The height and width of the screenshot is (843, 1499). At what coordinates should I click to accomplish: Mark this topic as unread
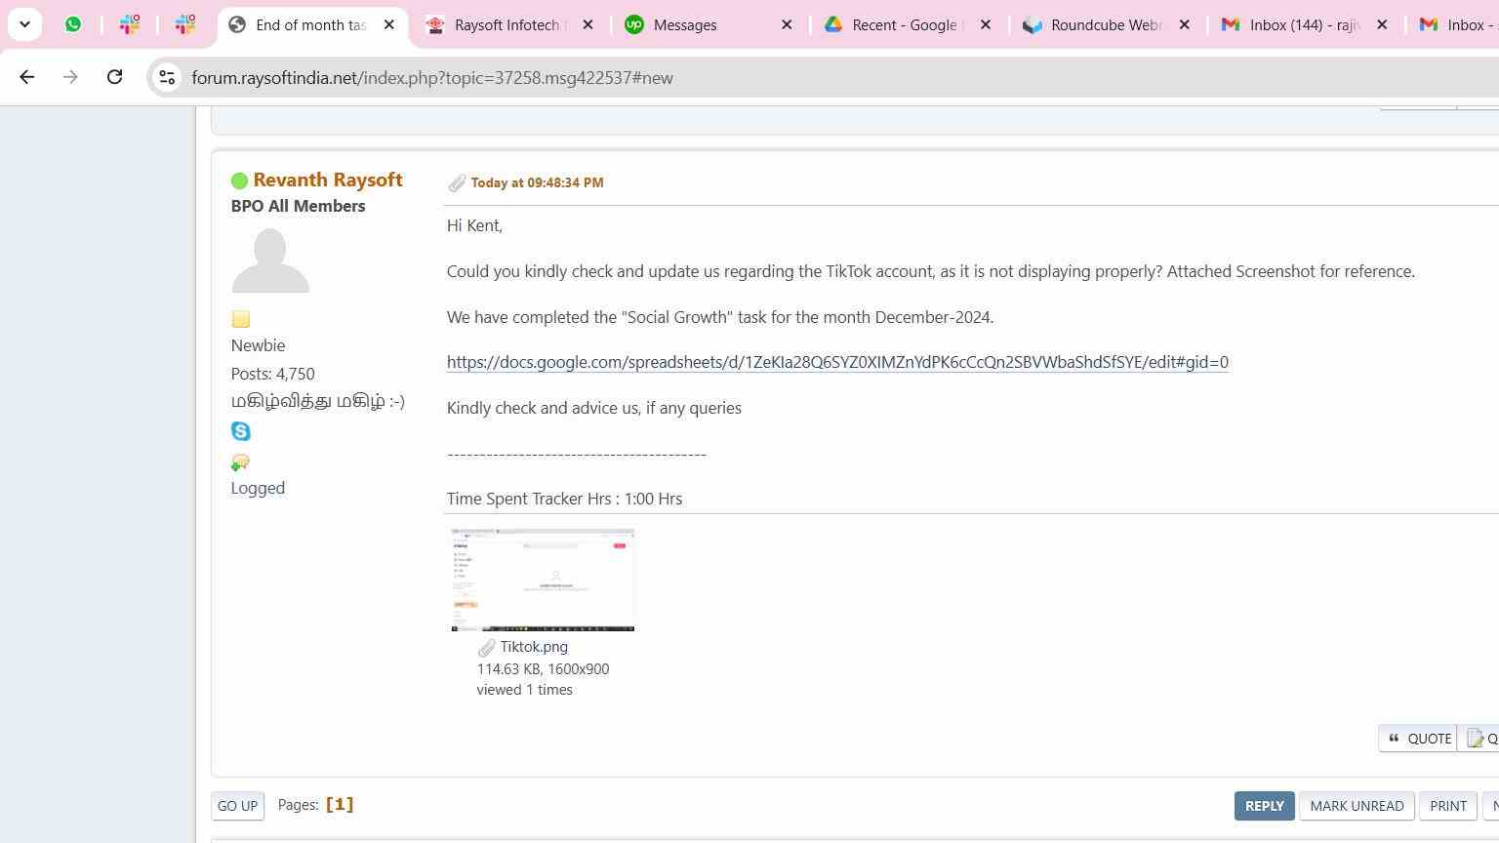(1357, 806)
